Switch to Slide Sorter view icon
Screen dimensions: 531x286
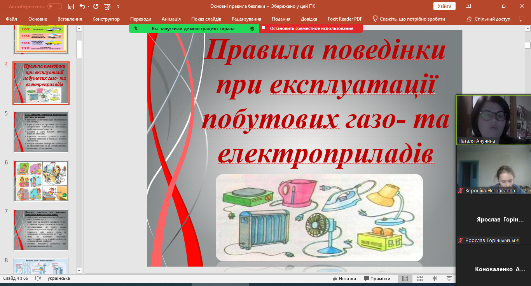[x=420, y=279]
